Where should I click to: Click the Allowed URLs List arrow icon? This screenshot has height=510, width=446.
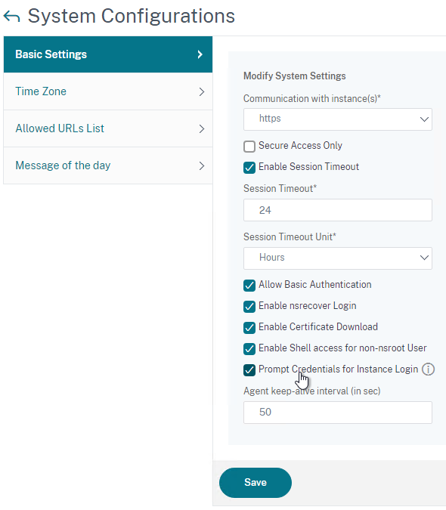(202, 128)
